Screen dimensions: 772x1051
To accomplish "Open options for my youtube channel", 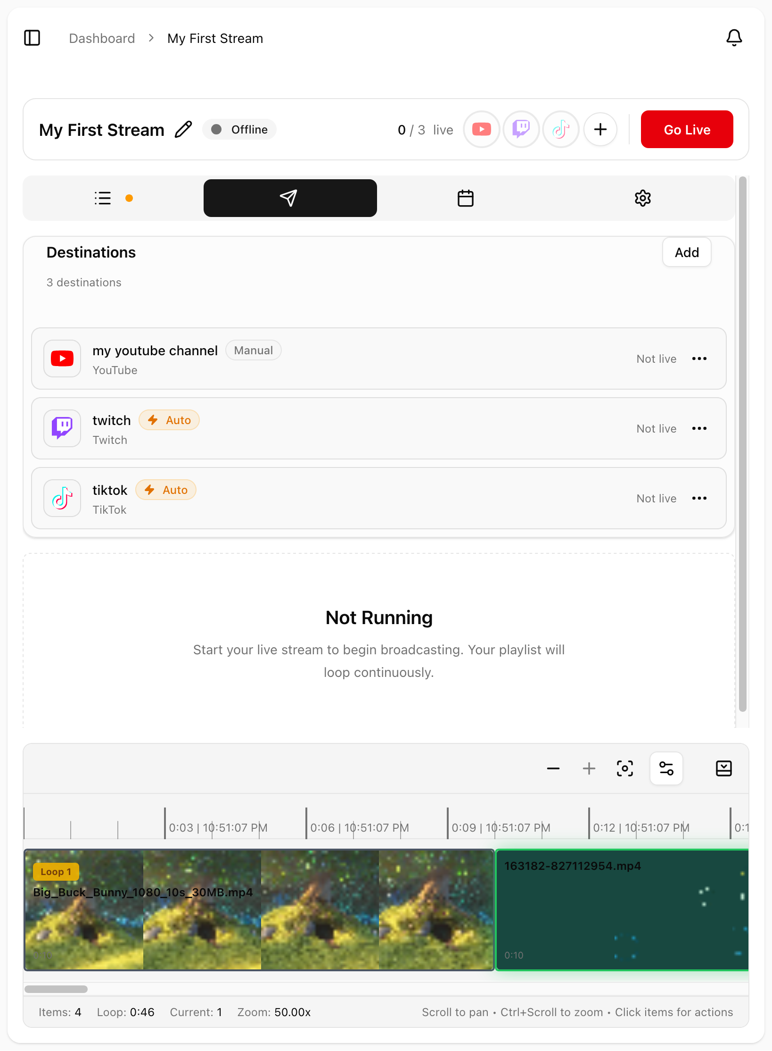I will [699, 359].
